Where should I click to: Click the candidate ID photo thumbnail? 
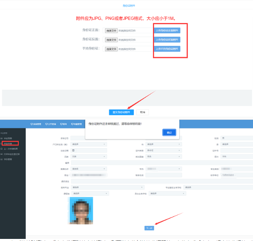81,211
